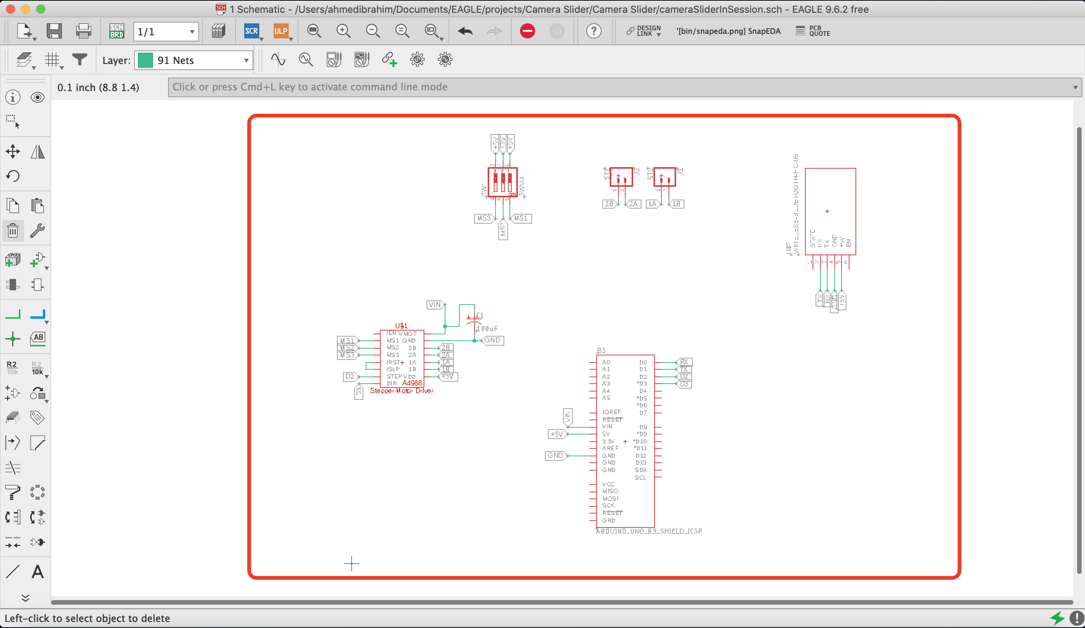The width and height of the screenshot is (1085, 628).
Task: Click the Arduino Uno R3 shield symbol
Action: point(625,441)
